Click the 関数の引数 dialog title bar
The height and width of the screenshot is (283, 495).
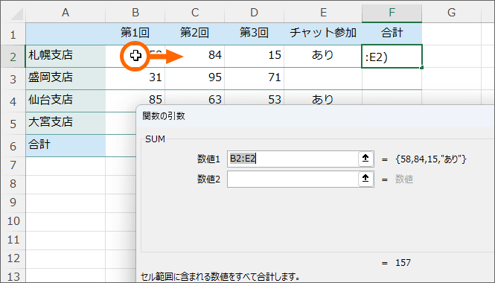point(316,116)
